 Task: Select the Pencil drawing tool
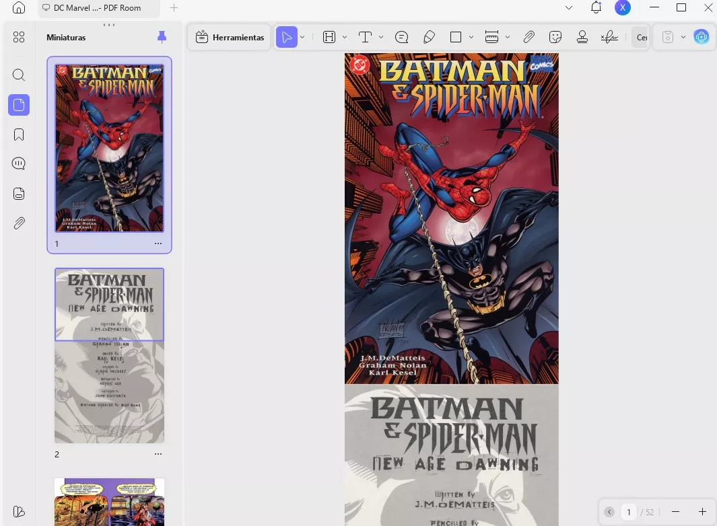pos(429,37)
